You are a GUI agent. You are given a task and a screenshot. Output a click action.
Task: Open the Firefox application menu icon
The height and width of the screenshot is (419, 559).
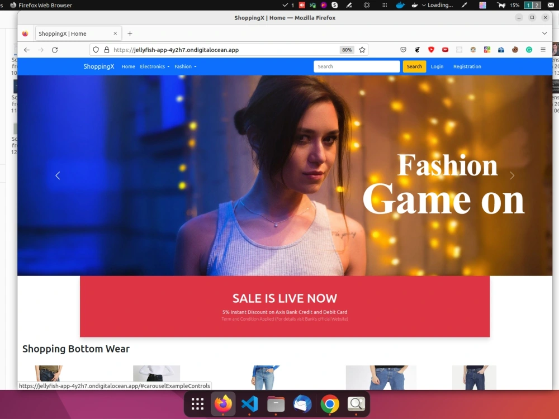click(543, 50)
